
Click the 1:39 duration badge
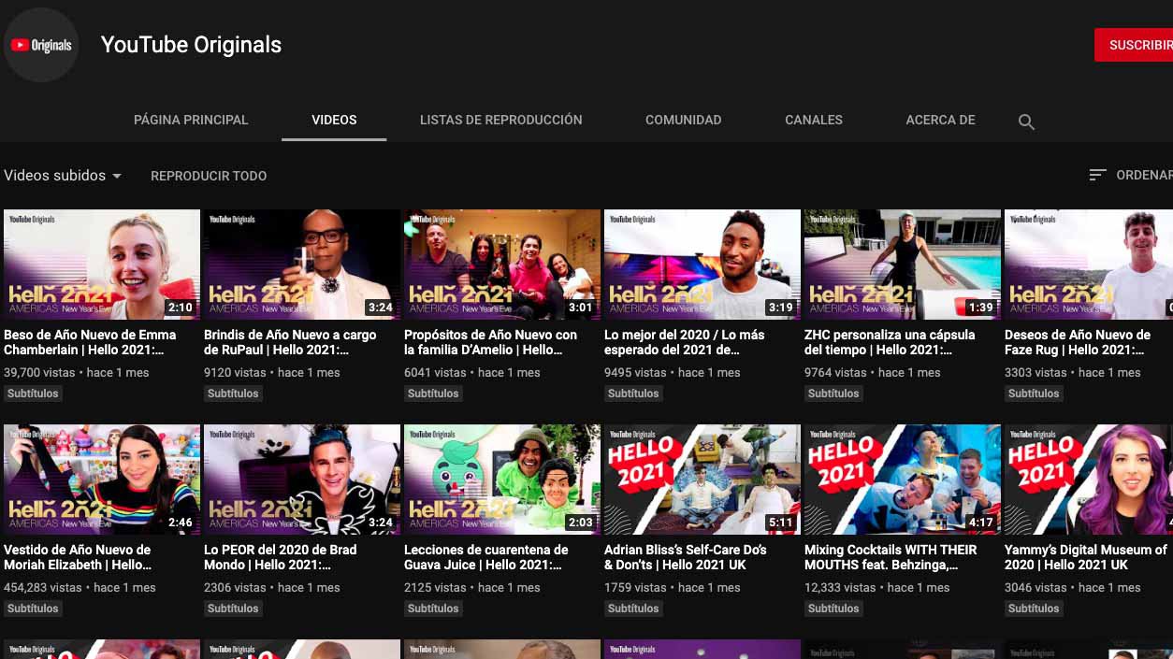coord(980,308)
